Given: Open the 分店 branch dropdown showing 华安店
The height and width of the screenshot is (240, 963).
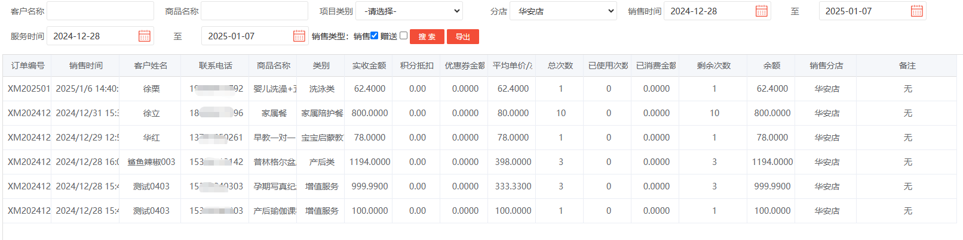Looking at the screenshot, I should click(563, 11).
